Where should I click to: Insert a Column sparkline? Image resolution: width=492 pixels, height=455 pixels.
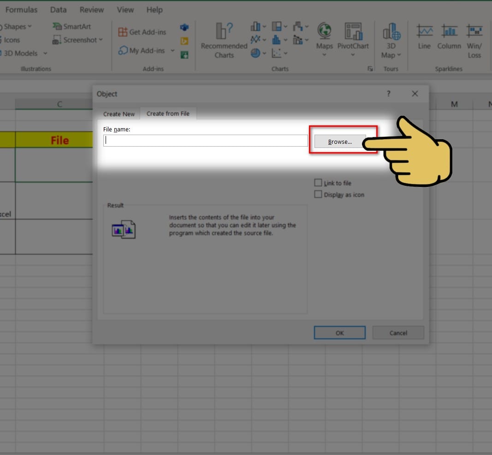[449, 32]
